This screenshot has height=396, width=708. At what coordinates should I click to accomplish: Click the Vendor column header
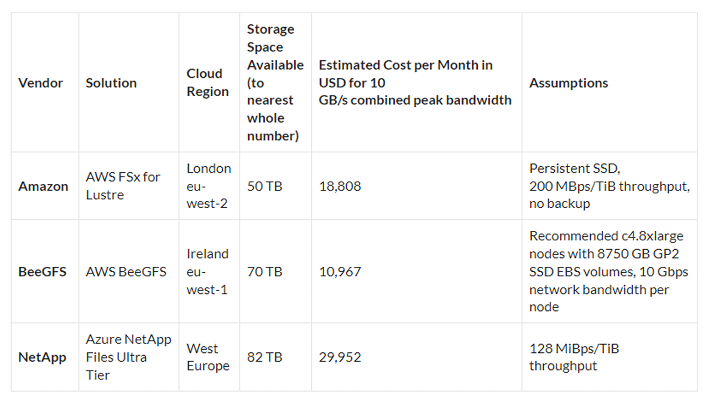click(40, 83)
